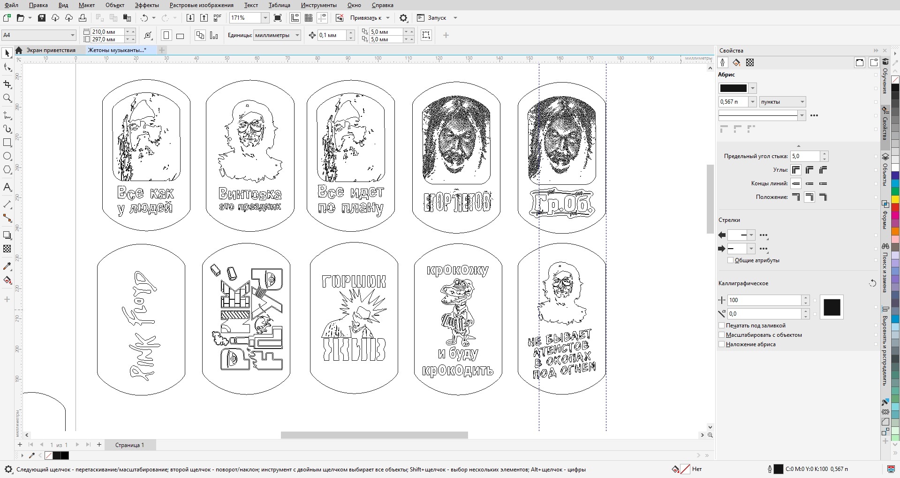The width and height of the screenshot is (900, 478).
Task: Click the Full-screen preview icon
Action: (x=278, y=18)
